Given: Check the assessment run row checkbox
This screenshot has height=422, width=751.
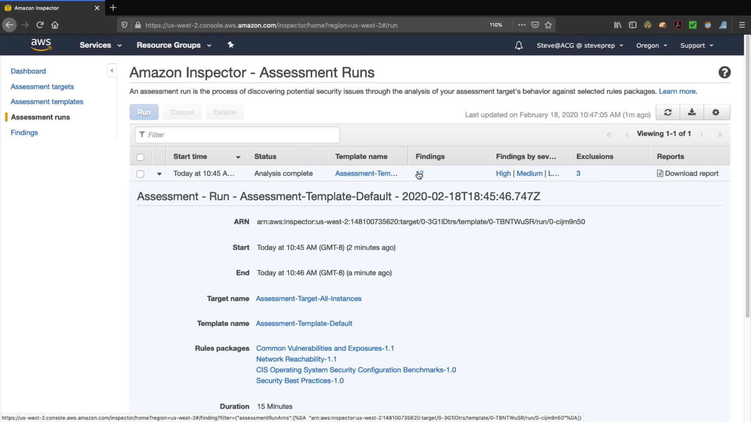Looking at the screenshot, I should 140,174.
